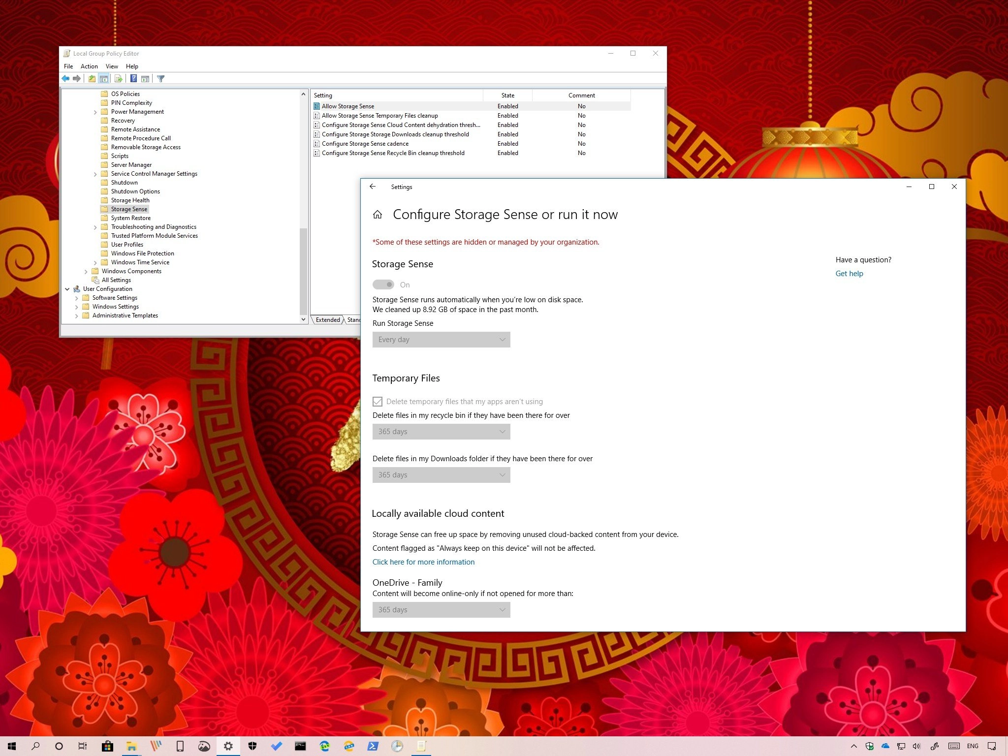This screenshot has height=756, width=1008.
Task: Click the blue Help question mark icon
Action: 133,79
